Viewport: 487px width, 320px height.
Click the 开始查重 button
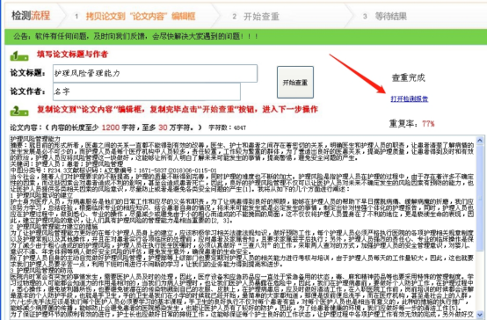point(295,83)
